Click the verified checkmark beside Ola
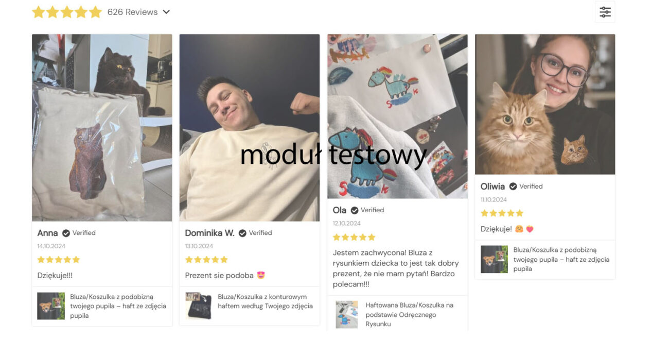This screenshot has height=356, width=669. [x=355, y=210]
